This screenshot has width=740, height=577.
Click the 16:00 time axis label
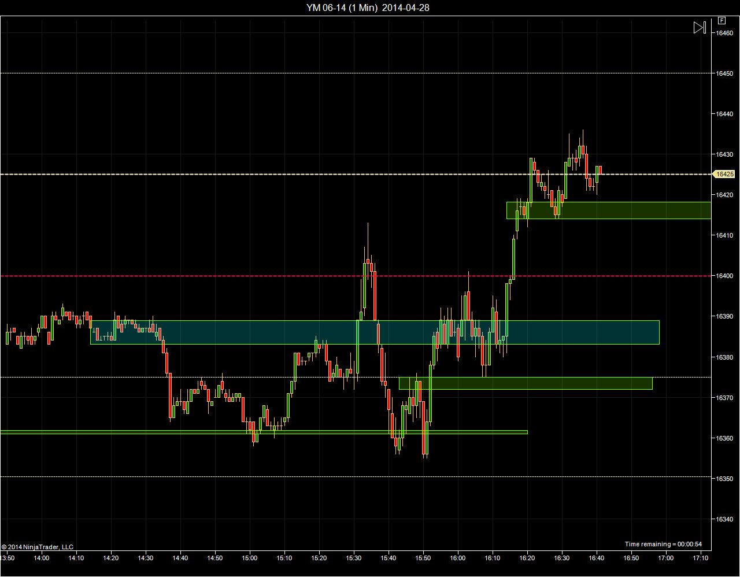coord(458,558)
